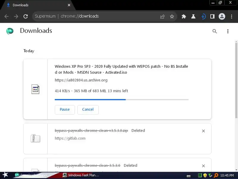
Task: Click the Windows XP Pro SP3 ISO file name
Action: tap(121, 69)
